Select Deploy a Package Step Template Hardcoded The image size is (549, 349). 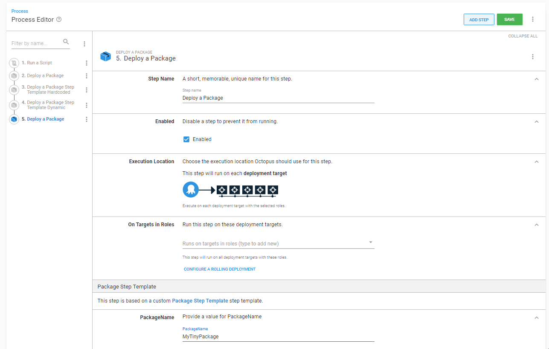pyautogui.click(x=48, y=90)
